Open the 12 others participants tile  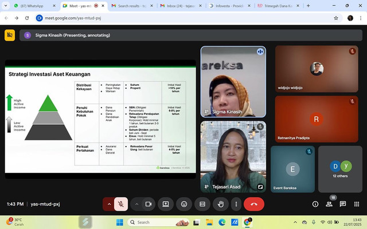pos(340,169)
